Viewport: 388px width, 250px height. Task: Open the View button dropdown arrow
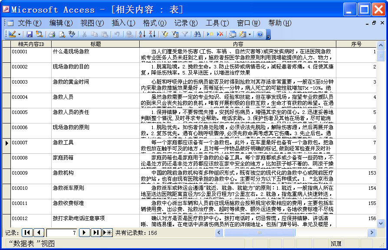pos(19,34)
